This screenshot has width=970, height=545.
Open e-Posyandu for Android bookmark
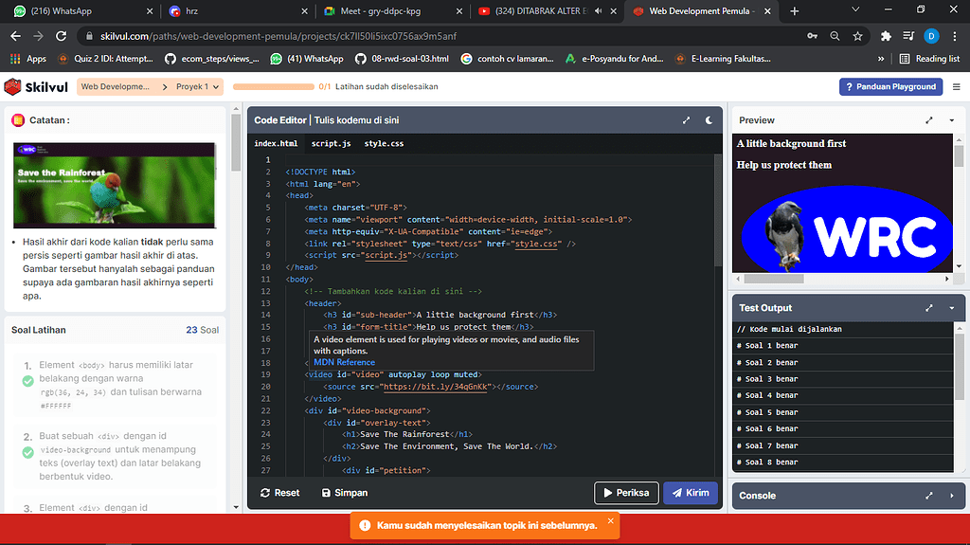(614, 59)
